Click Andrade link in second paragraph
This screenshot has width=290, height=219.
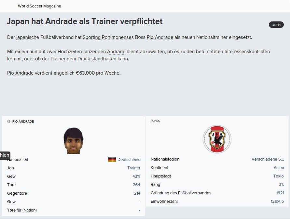(116, 52)
